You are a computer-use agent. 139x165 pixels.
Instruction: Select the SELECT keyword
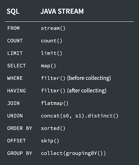[x=16, y=66]
